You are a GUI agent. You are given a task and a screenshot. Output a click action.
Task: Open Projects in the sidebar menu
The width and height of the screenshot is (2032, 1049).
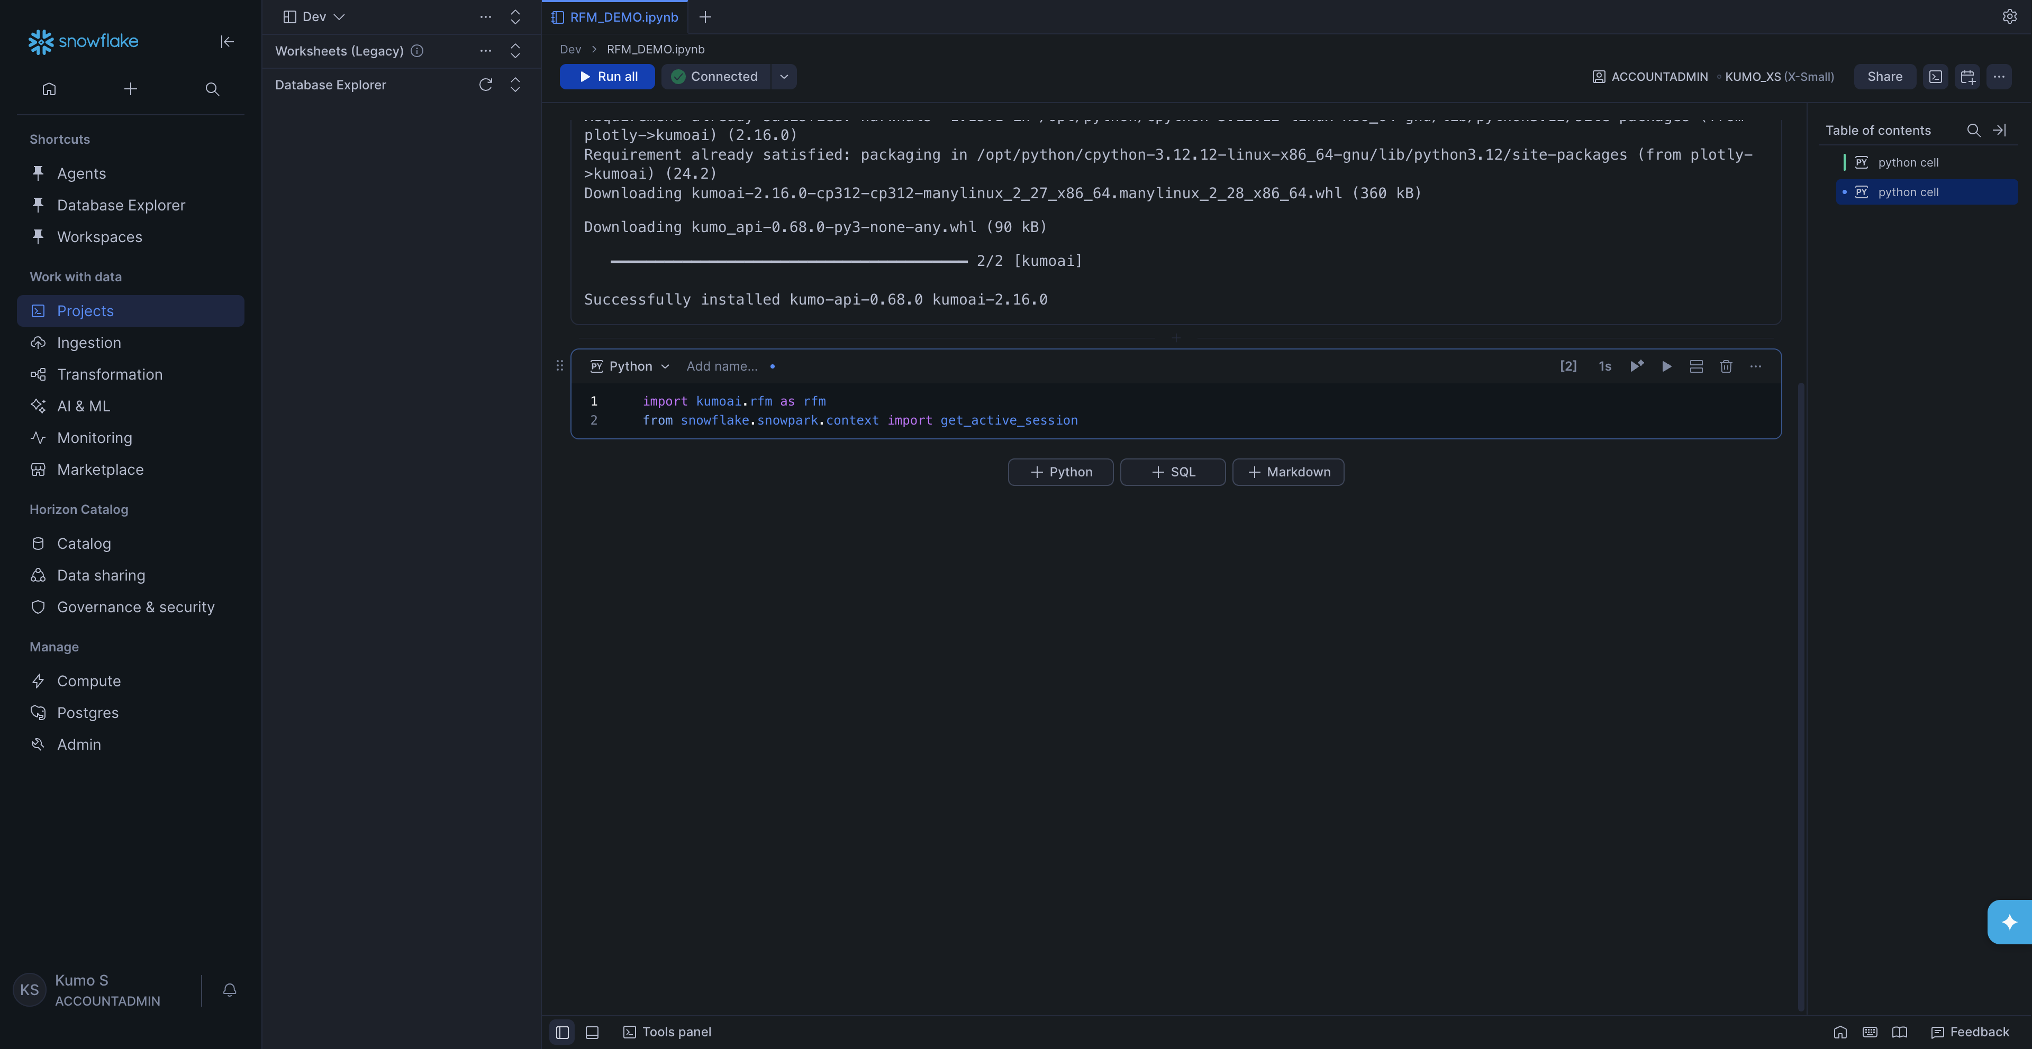85,310
